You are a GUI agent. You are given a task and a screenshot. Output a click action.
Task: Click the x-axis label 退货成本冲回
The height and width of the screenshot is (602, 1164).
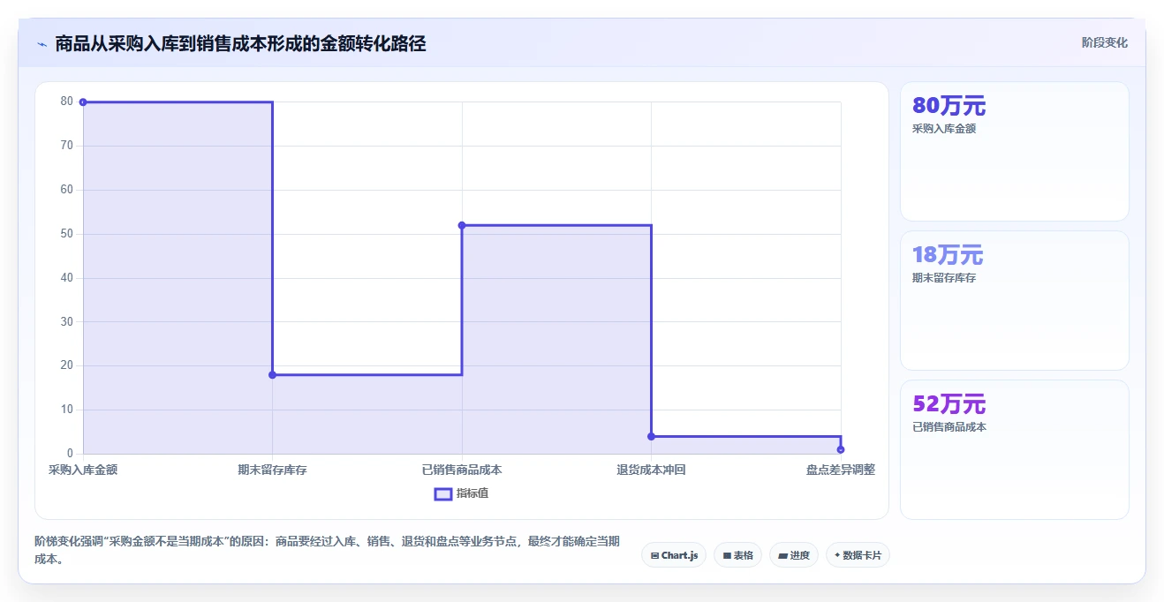[651, 470]
